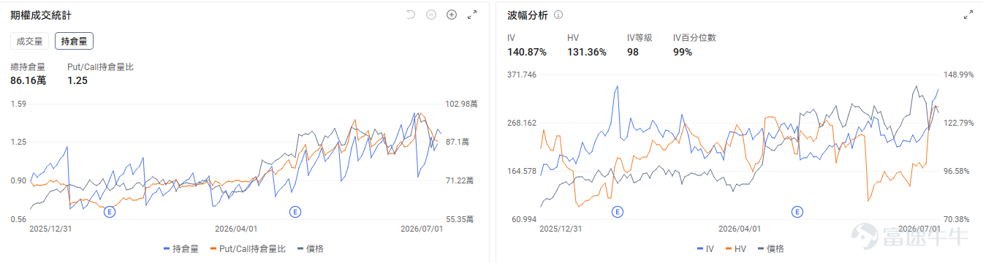Click the IV等級 value 98

633,52
